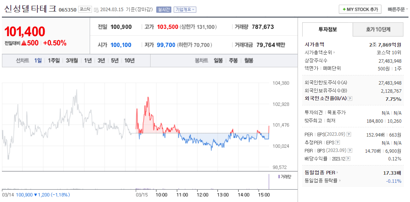This screenshot has height=202, width=410.
Task: Click the 배당수익률 value 0.12%
Action: click(x=395, y=159)
